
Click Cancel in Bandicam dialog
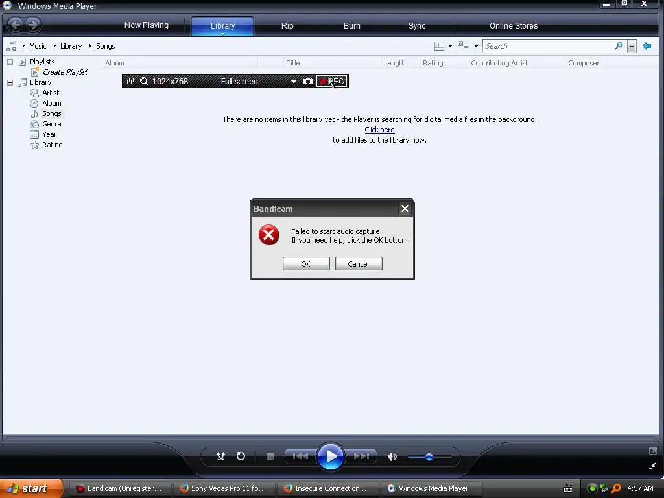pos(358,264)
